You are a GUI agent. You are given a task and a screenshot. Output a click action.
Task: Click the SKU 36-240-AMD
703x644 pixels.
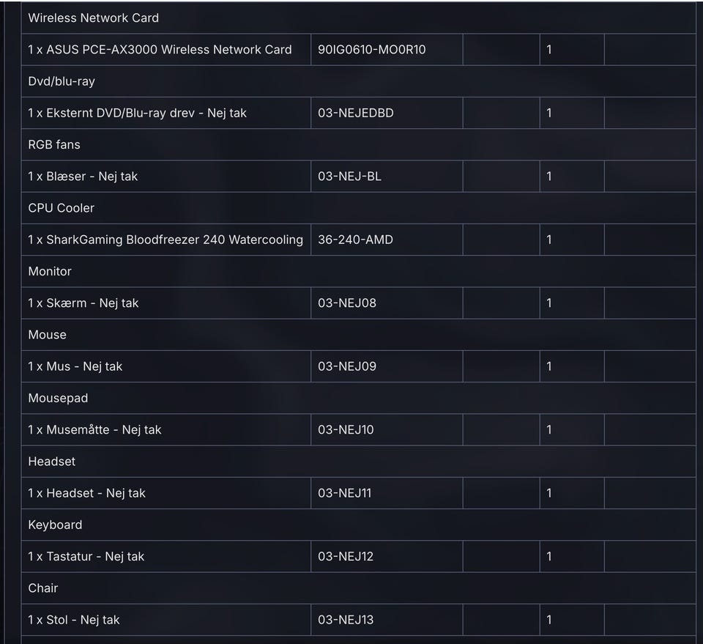[355, 240]
